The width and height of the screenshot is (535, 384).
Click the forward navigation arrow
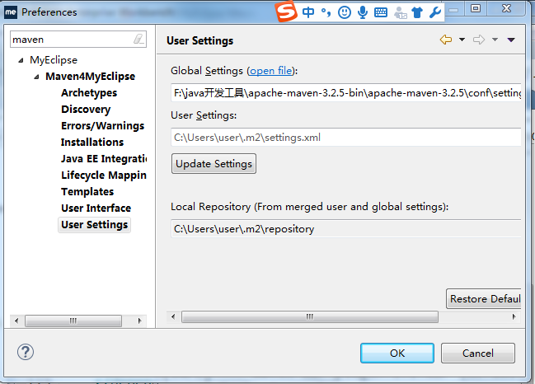pos(479,40)
